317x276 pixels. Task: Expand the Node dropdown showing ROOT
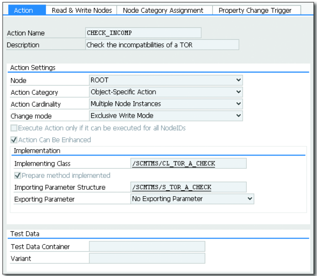(166, 80)
